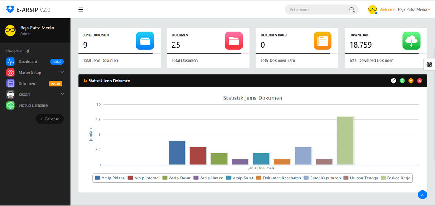Toggle Berkas Kerja legend entry

point(395,178)
